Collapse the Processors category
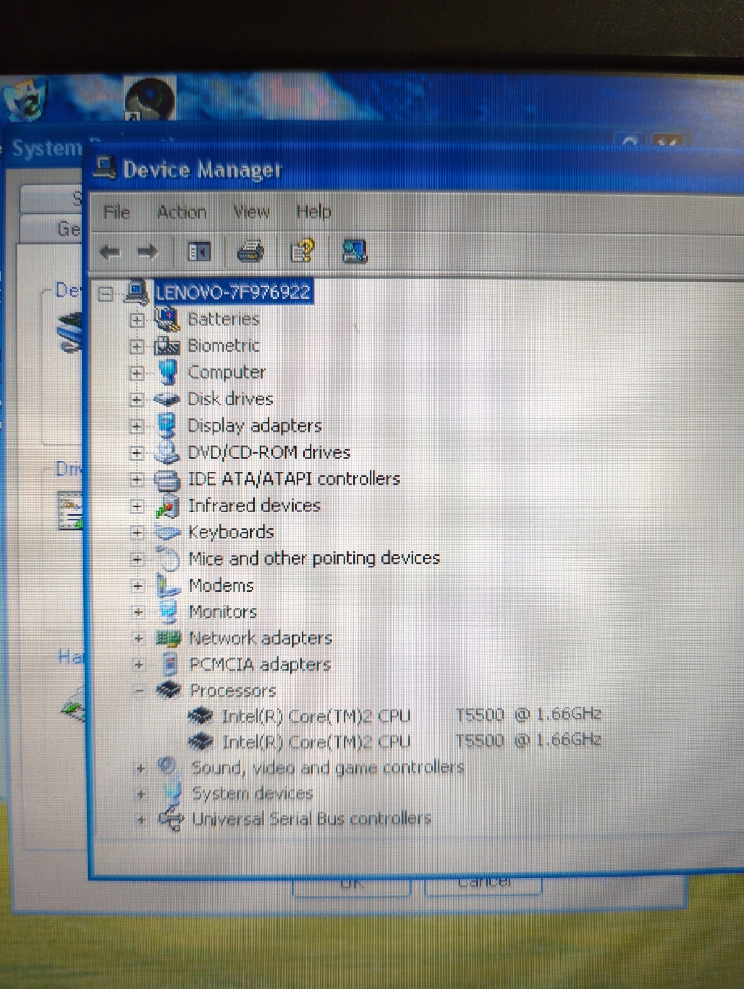 pyautogui.click(x=140, y=691)
